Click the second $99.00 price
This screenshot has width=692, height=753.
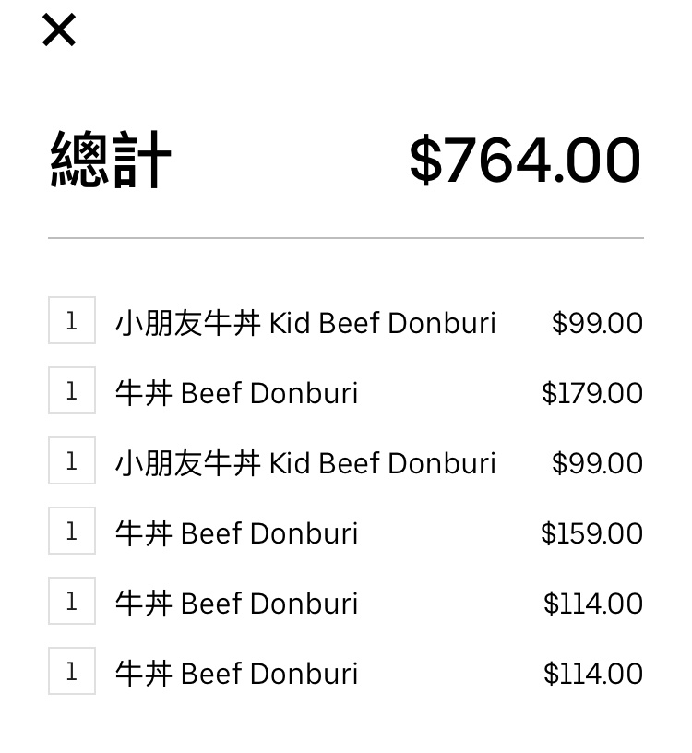[x=597, y=463]
